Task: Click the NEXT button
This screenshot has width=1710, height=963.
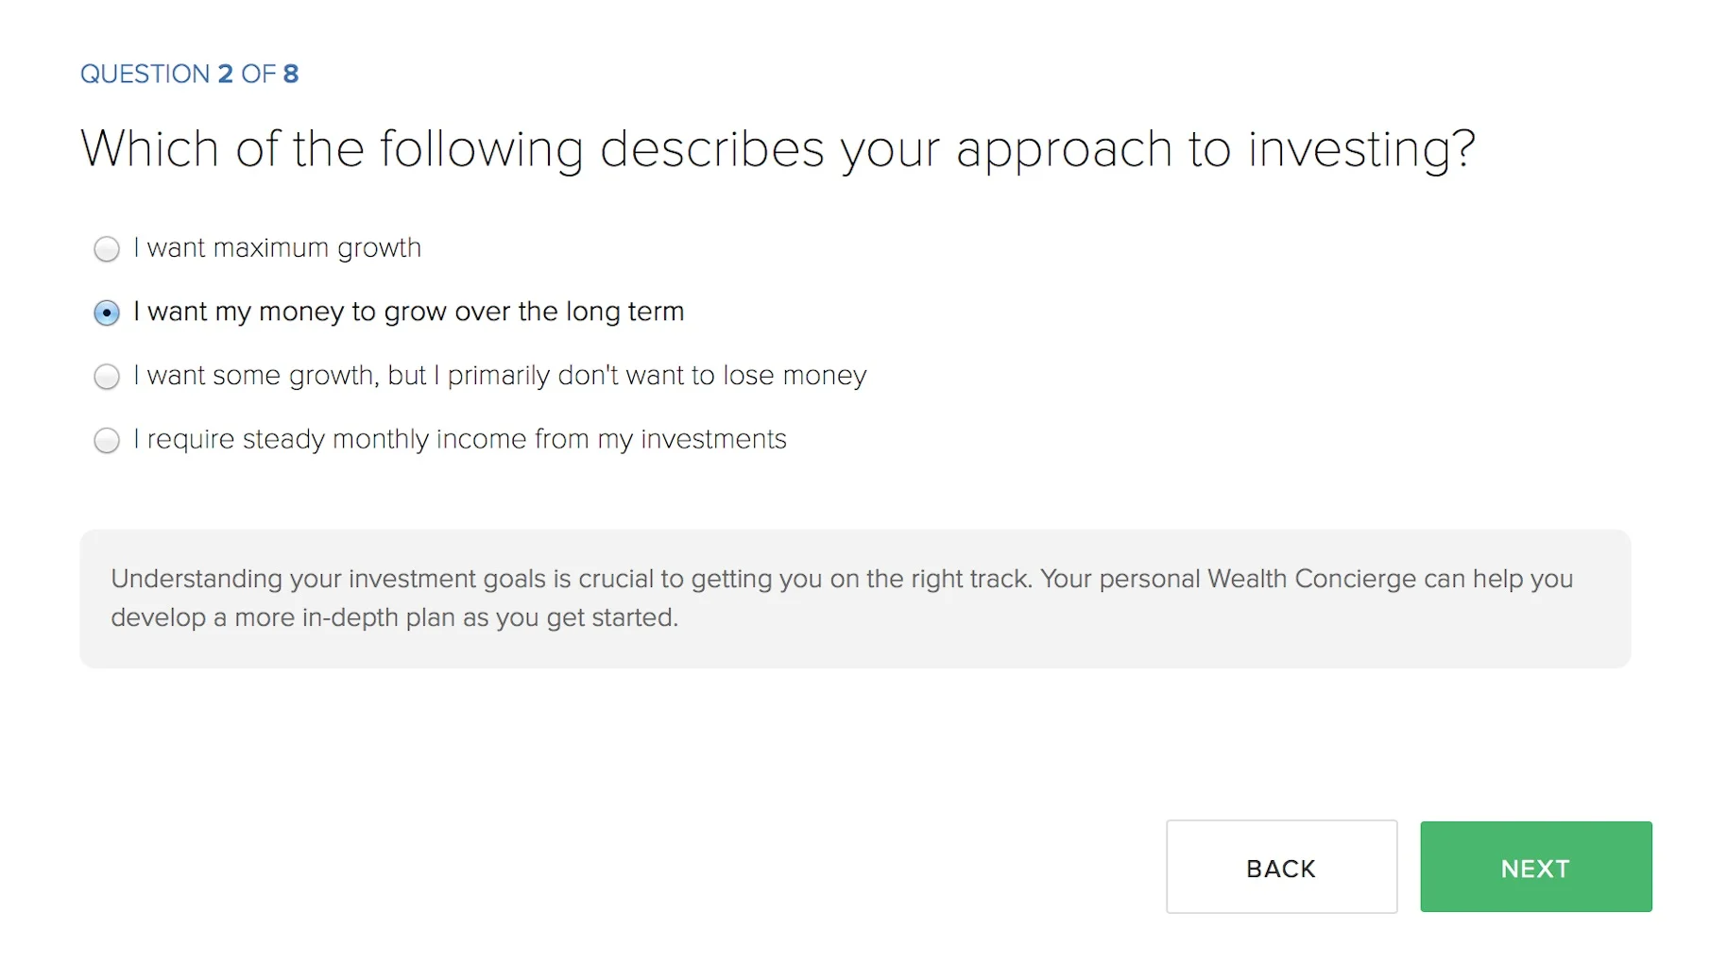Action: coord(1535,867)
